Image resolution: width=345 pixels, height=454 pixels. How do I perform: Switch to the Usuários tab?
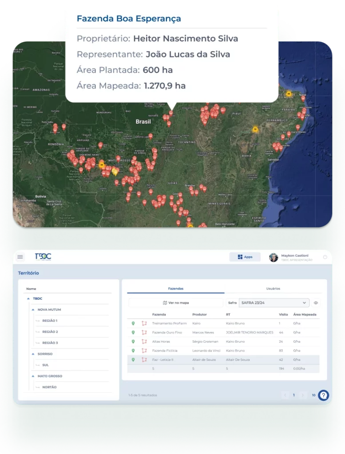[273, 289]
